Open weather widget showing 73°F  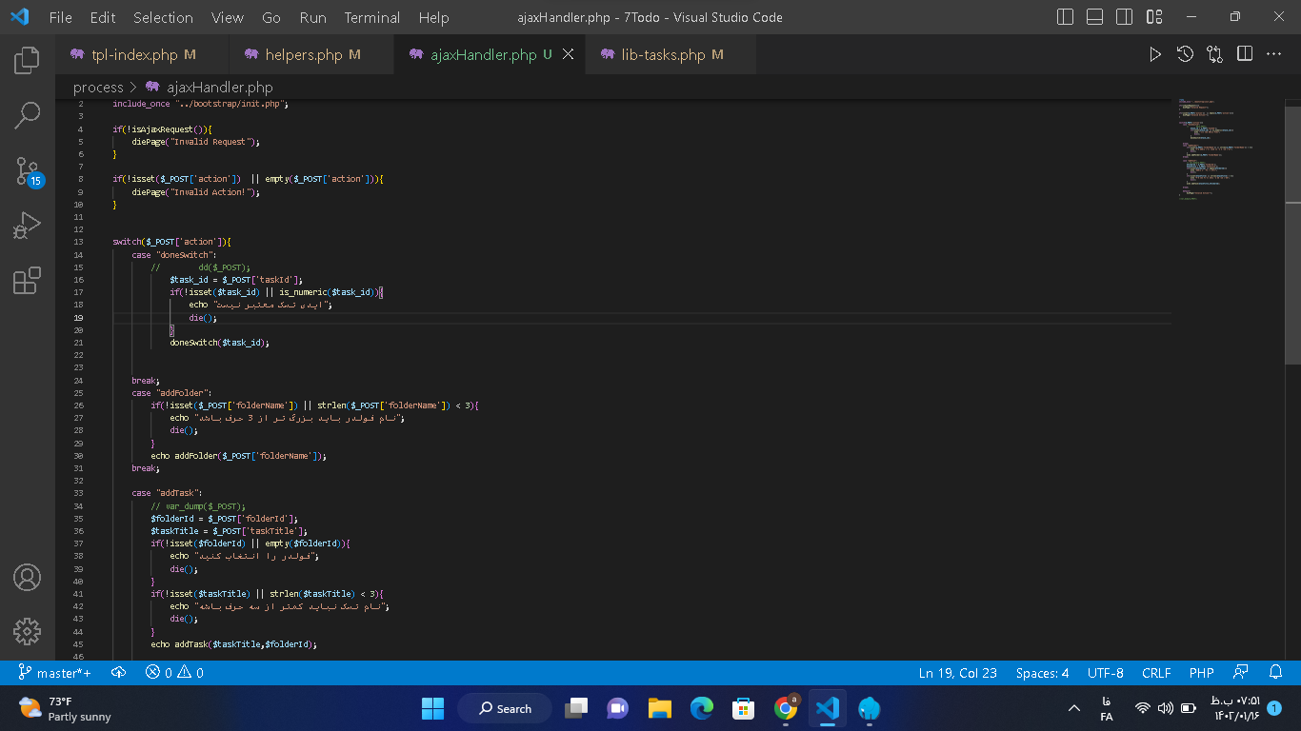coord(67,708)
